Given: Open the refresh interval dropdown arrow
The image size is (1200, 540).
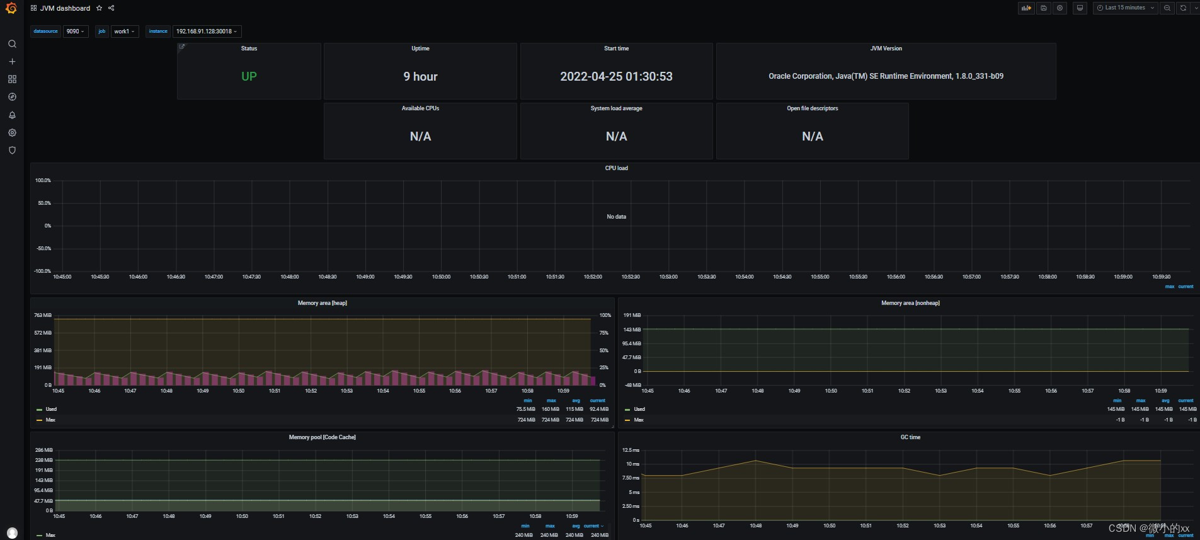Looking at the screenshot, I should [1196, 8].
